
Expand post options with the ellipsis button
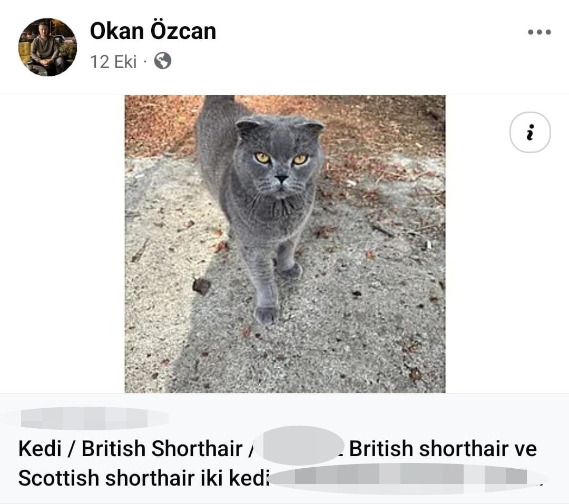(538, 33)
